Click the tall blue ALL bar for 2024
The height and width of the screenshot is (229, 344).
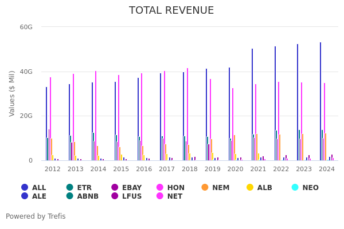(320, 103)
